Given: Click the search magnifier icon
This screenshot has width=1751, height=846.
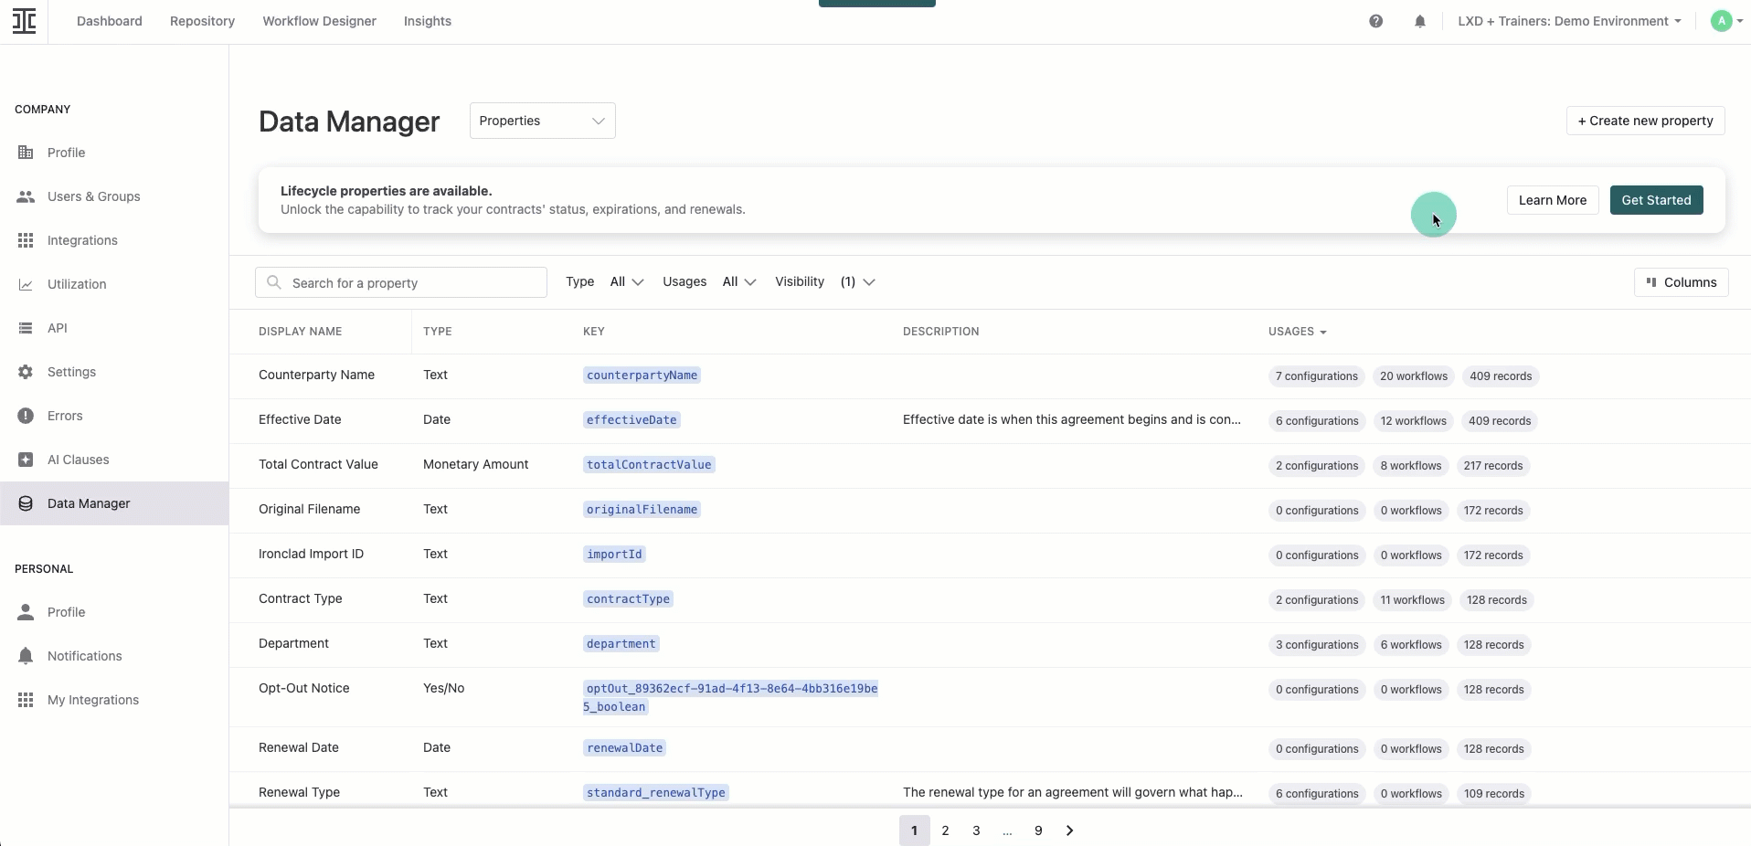Looking at the screenshot, I should (273, 282).
